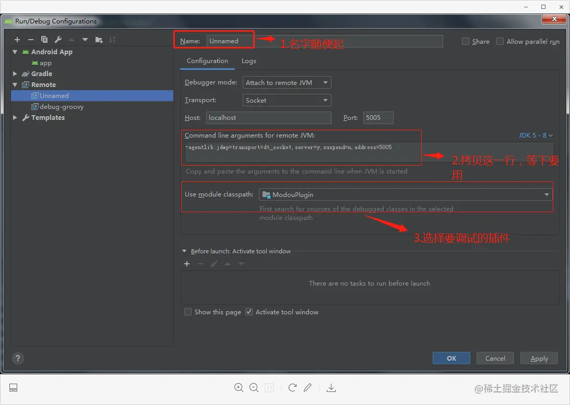Click the Move into new folder icon
This screenshot has width=570, height=405.
coord(99,40)
